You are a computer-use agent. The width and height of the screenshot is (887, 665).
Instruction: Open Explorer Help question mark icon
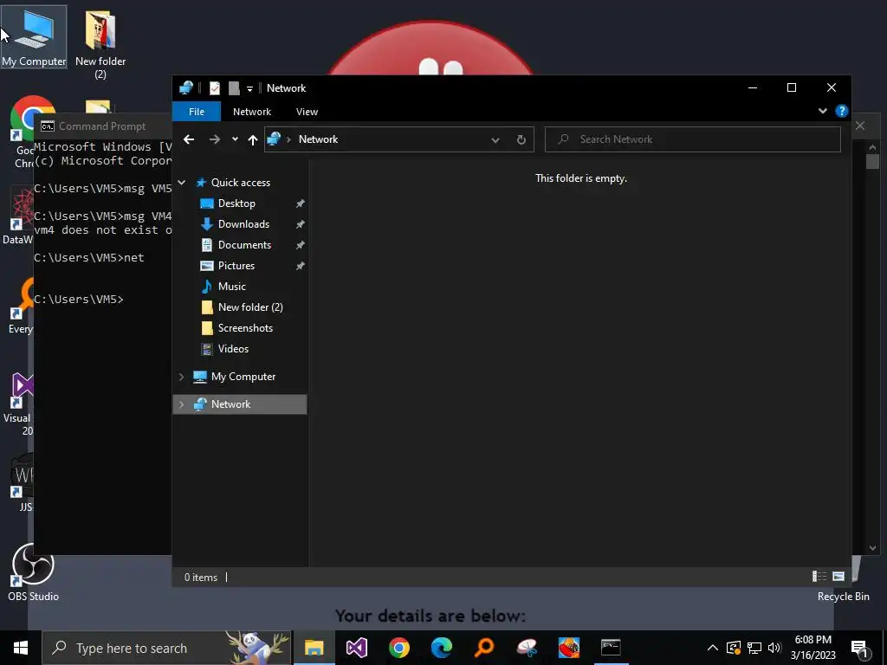[842, 111]
